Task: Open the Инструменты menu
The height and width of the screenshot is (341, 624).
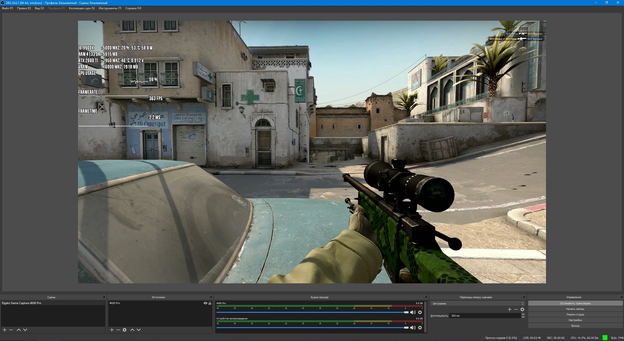Action: point(110,8)
